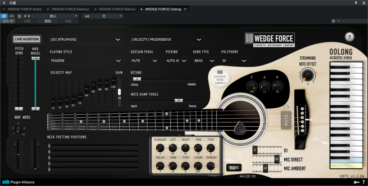Adjust the Strumming Note Offset knob
This screenshot has height=186, width=368.
click(x=307, y=75)
